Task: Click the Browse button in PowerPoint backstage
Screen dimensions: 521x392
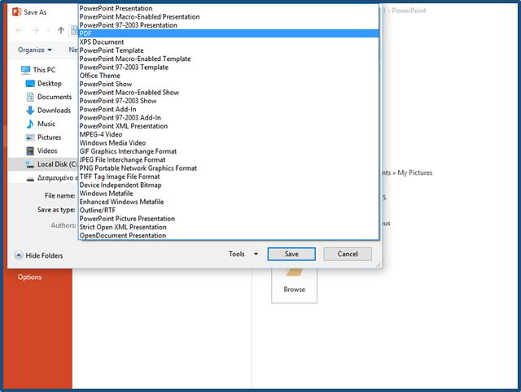Action: 295,285
